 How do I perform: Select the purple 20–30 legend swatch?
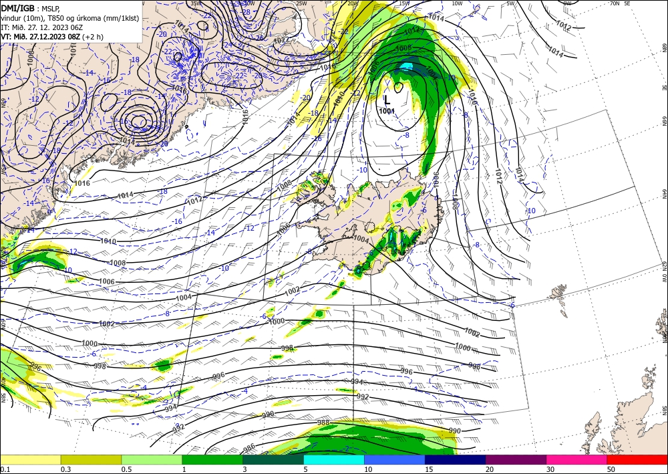(x=516, y=459)
